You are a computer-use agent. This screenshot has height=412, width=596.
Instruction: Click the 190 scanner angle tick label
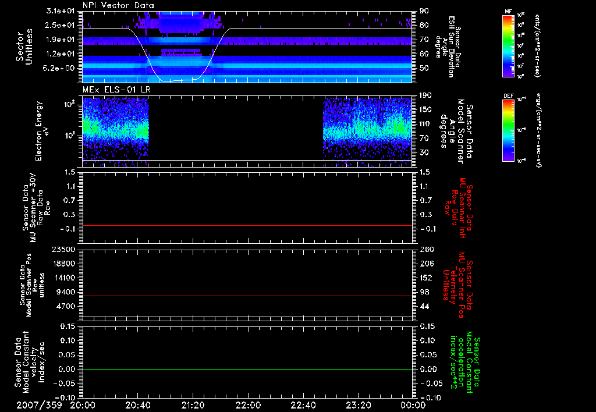(425, 95)
